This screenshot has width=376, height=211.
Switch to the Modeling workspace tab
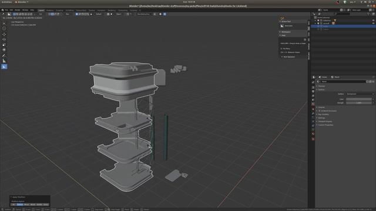(x=50, y=11)
